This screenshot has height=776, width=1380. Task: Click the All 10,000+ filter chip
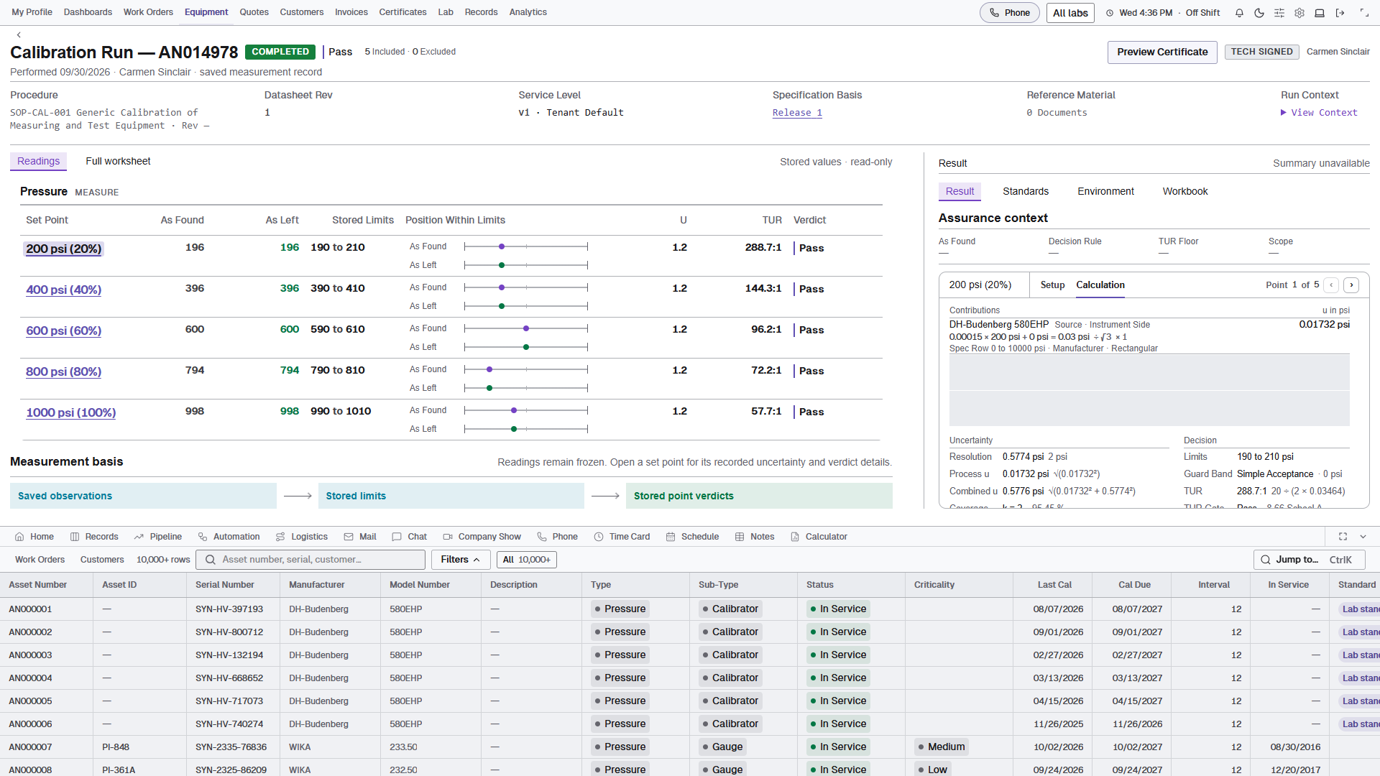pyautogui.click(x=527, y=560)
